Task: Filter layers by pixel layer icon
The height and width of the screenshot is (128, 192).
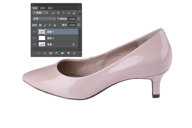Action: [53, 13]
